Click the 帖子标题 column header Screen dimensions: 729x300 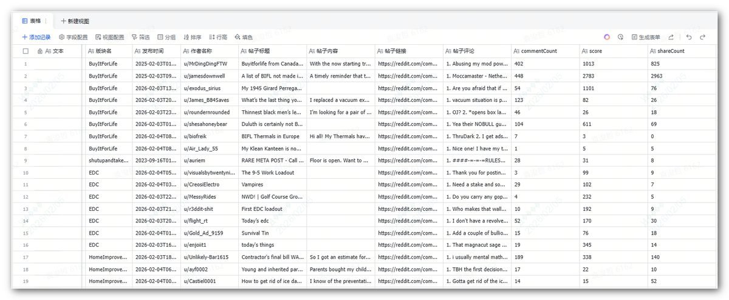(x=273, y=52)
